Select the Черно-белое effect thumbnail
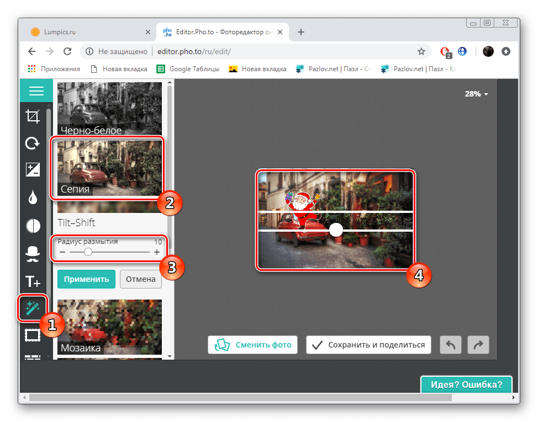Viewport: 538px width, 422px height. 109,108
